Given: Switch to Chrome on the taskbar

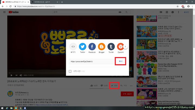Looking at the screenshot, I should tap(21, 108).
